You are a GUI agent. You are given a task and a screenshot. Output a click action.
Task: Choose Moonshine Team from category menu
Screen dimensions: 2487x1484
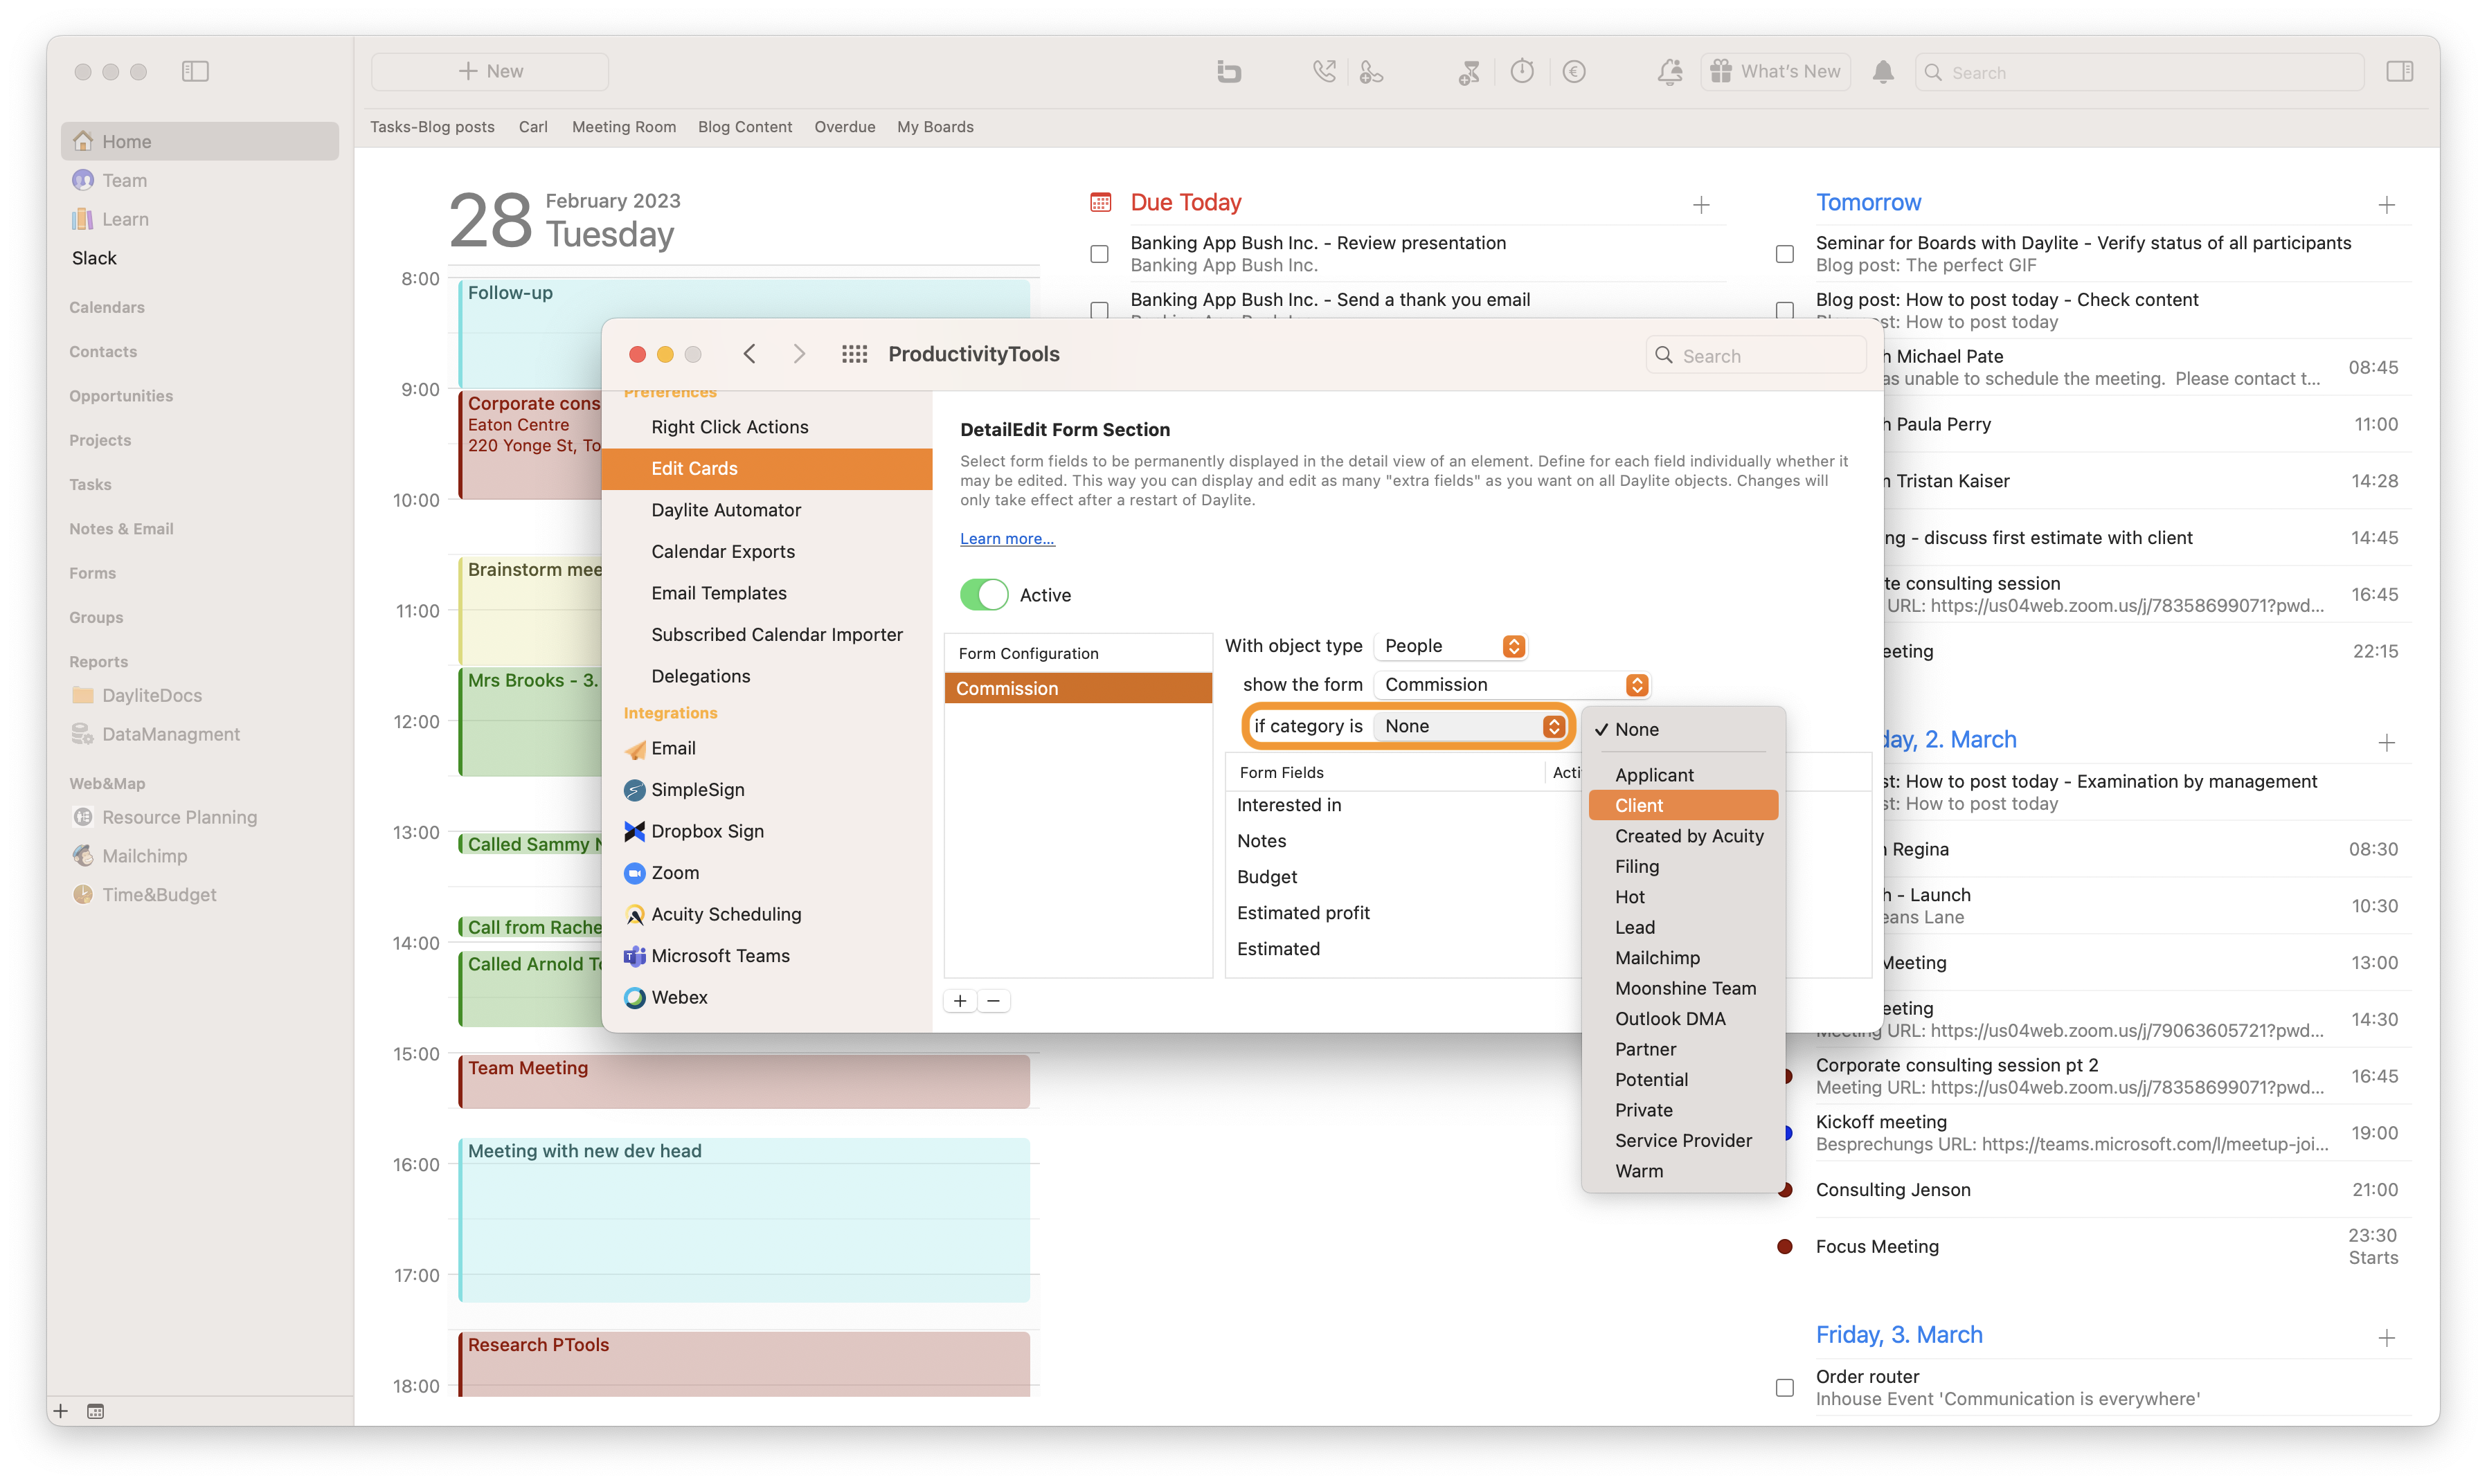pyautogui.click(x=1683, y=988)
